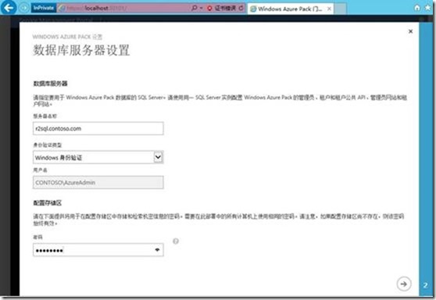Refresh the page with the reload icon
436x300 pixels.
click(x=241, y=8)
